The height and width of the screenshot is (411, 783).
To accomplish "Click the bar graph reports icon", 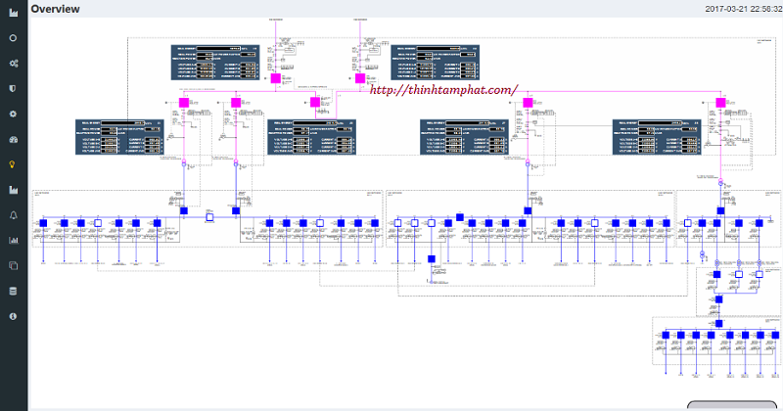I will tap(14, 240).
